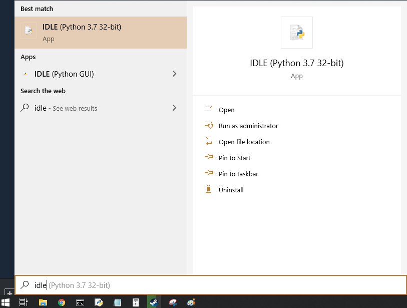Click the 'IDLE (Python 3.7 32-bit)' preview title
Image resolution: width=407 pixels, height=308 pixels.
(297, 63)
